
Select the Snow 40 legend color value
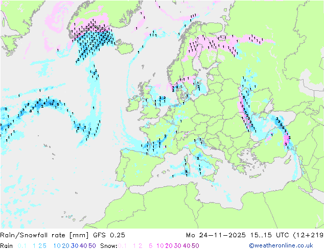[187, 246]
